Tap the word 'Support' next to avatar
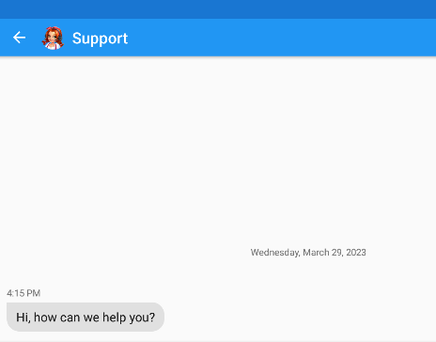 pos(100,39)
